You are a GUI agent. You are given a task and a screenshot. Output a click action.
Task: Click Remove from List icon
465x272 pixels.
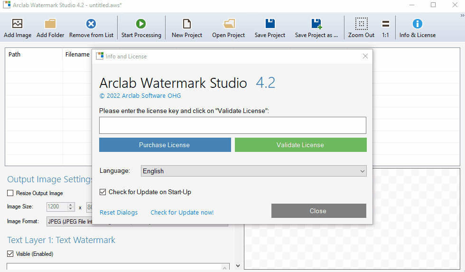pos(91,24)
